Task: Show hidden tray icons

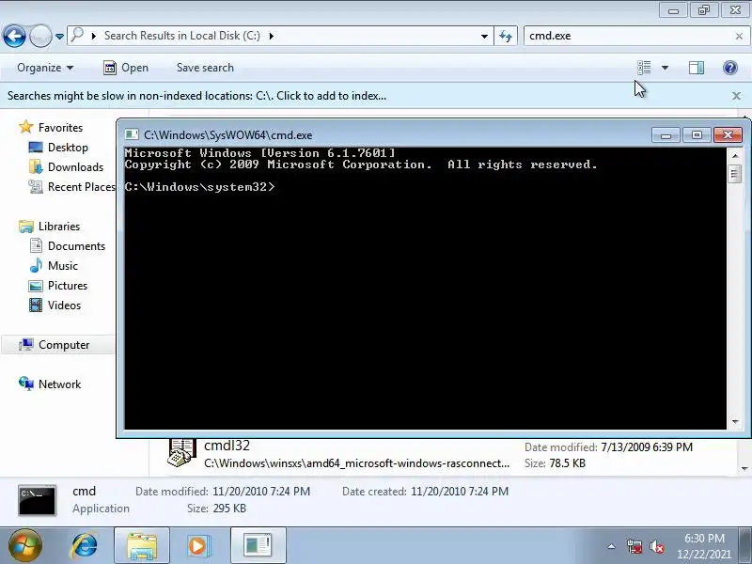Action: coord(612,546)
